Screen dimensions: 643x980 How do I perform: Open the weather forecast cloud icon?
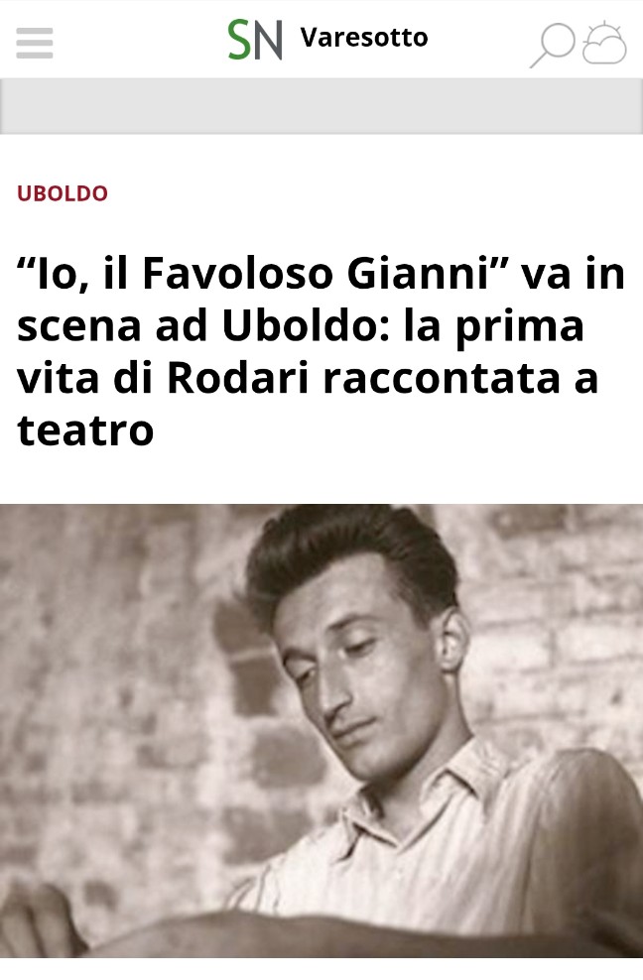point(604,43)
